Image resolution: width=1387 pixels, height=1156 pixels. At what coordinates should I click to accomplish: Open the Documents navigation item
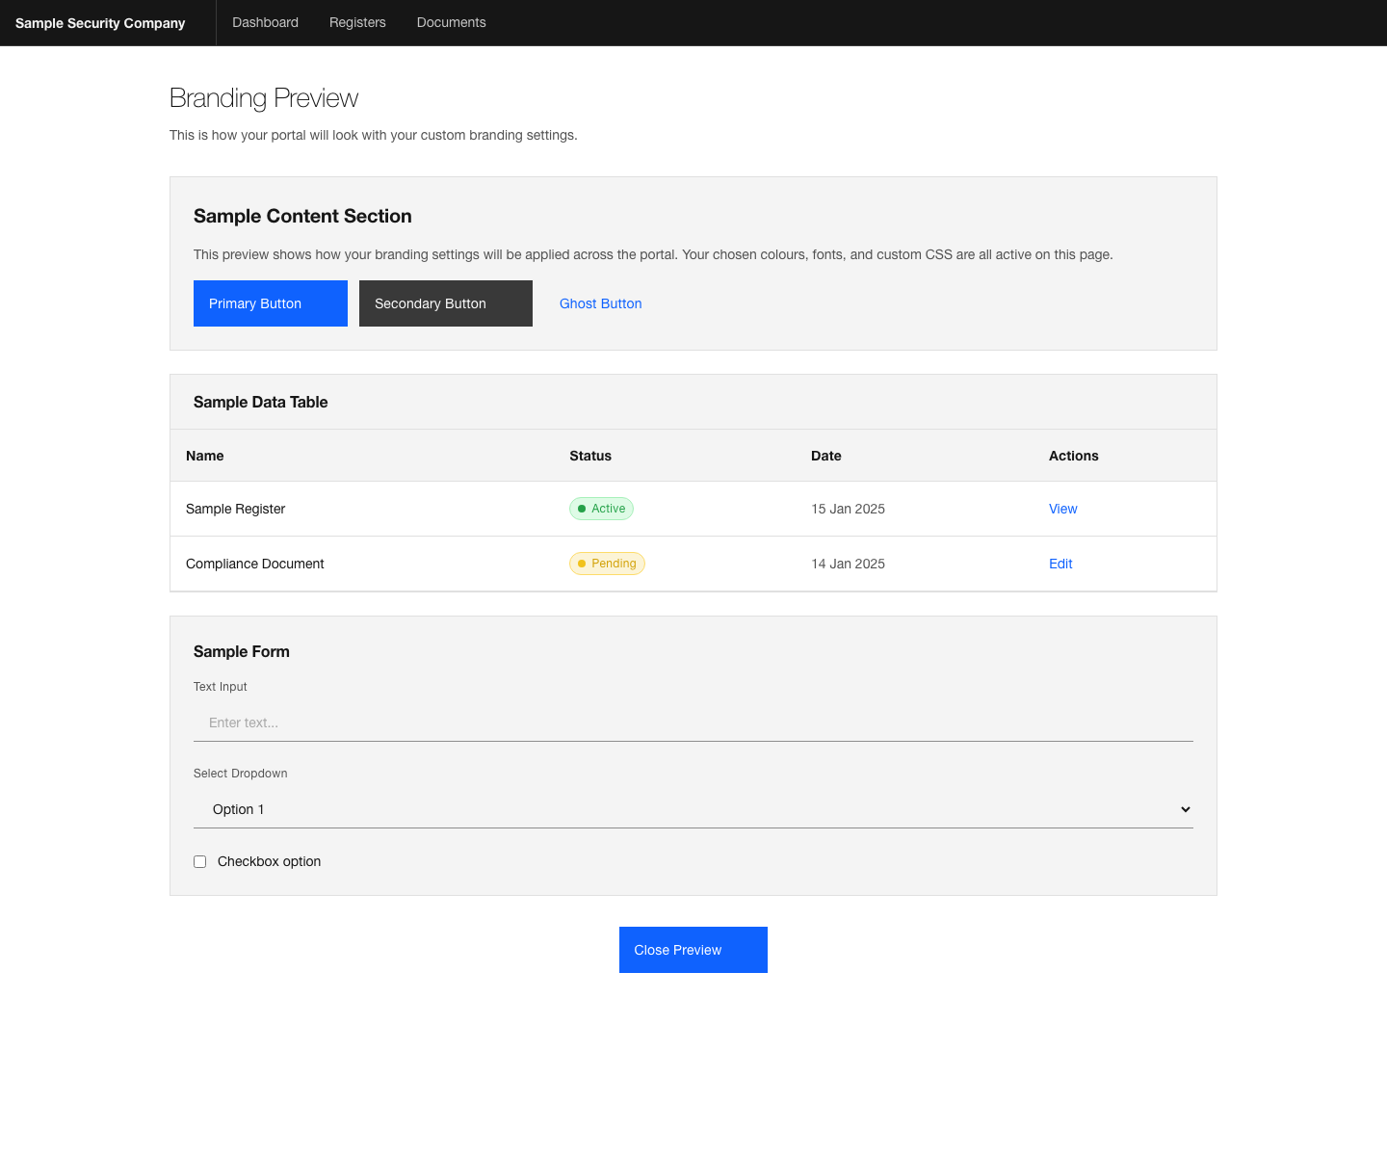click(x=451, y=22)
